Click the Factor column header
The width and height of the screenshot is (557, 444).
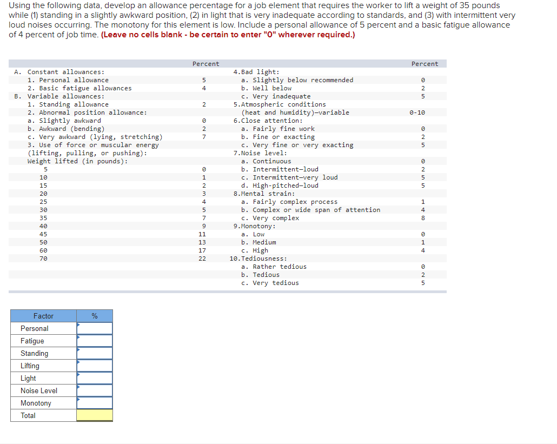[x=43, y=316]
